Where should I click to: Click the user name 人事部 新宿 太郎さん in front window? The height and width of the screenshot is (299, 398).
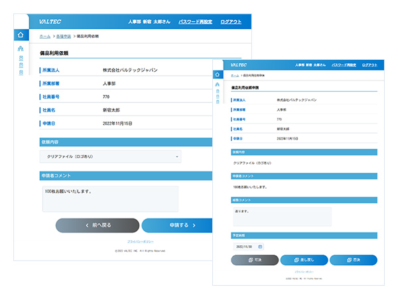[310, 65]
